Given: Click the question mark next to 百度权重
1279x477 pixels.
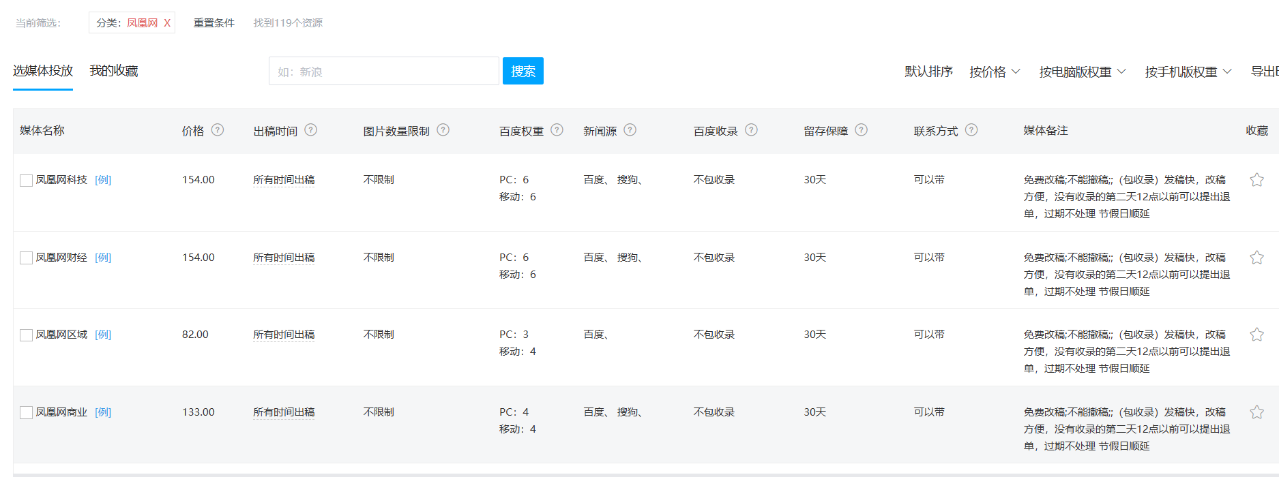Looking at the screenshot, I should [x=557, y=130].
